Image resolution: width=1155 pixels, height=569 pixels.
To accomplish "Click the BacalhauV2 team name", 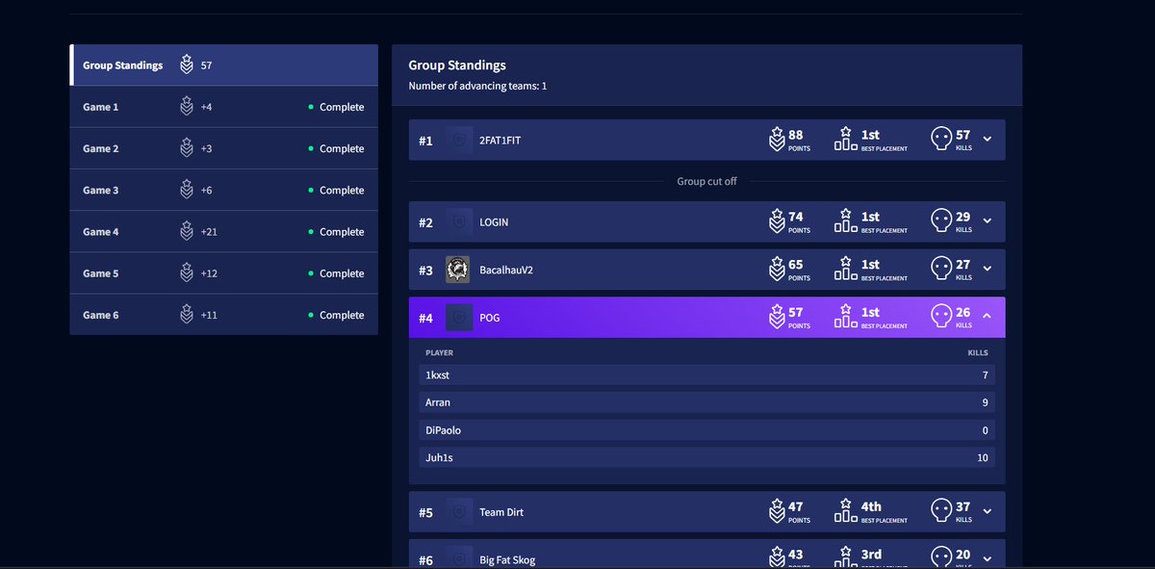I will point(506,271).
